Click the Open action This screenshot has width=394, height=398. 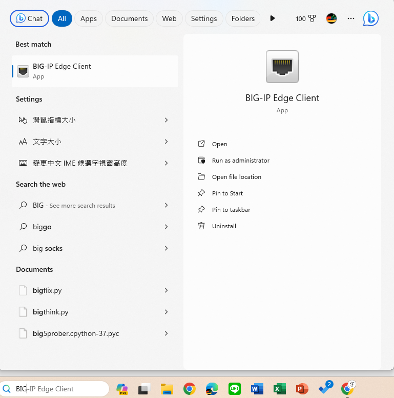[220, 144]
